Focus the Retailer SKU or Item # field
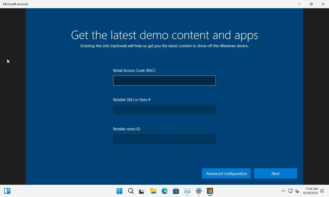Viewport: 329px width, 197px height. pyautogui.click(x=164, y=110)
